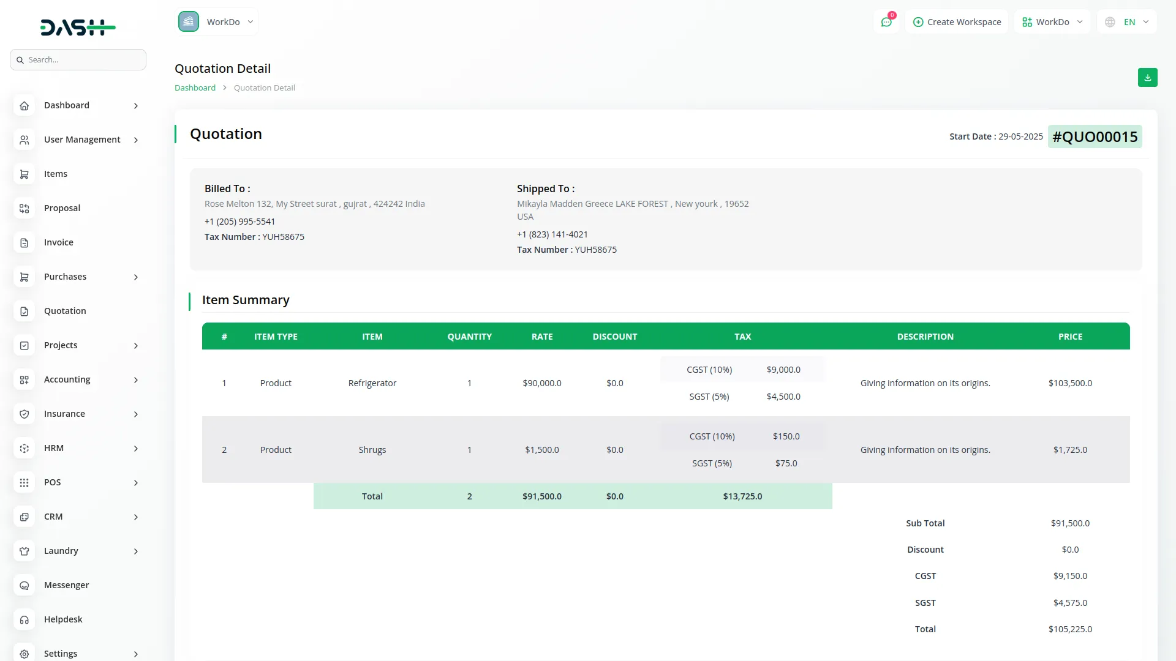Open Messenger from the sidebar icon
The height and width of the screenshot is (661, 1176).
tap(24, 586)
